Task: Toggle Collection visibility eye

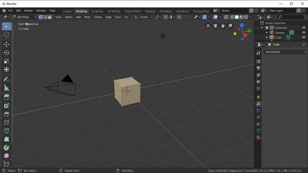Action: point(304,28)
